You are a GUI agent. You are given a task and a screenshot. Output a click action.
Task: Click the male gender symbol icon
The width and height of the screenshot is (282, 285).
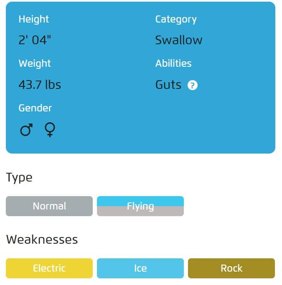tap(26, 130)
